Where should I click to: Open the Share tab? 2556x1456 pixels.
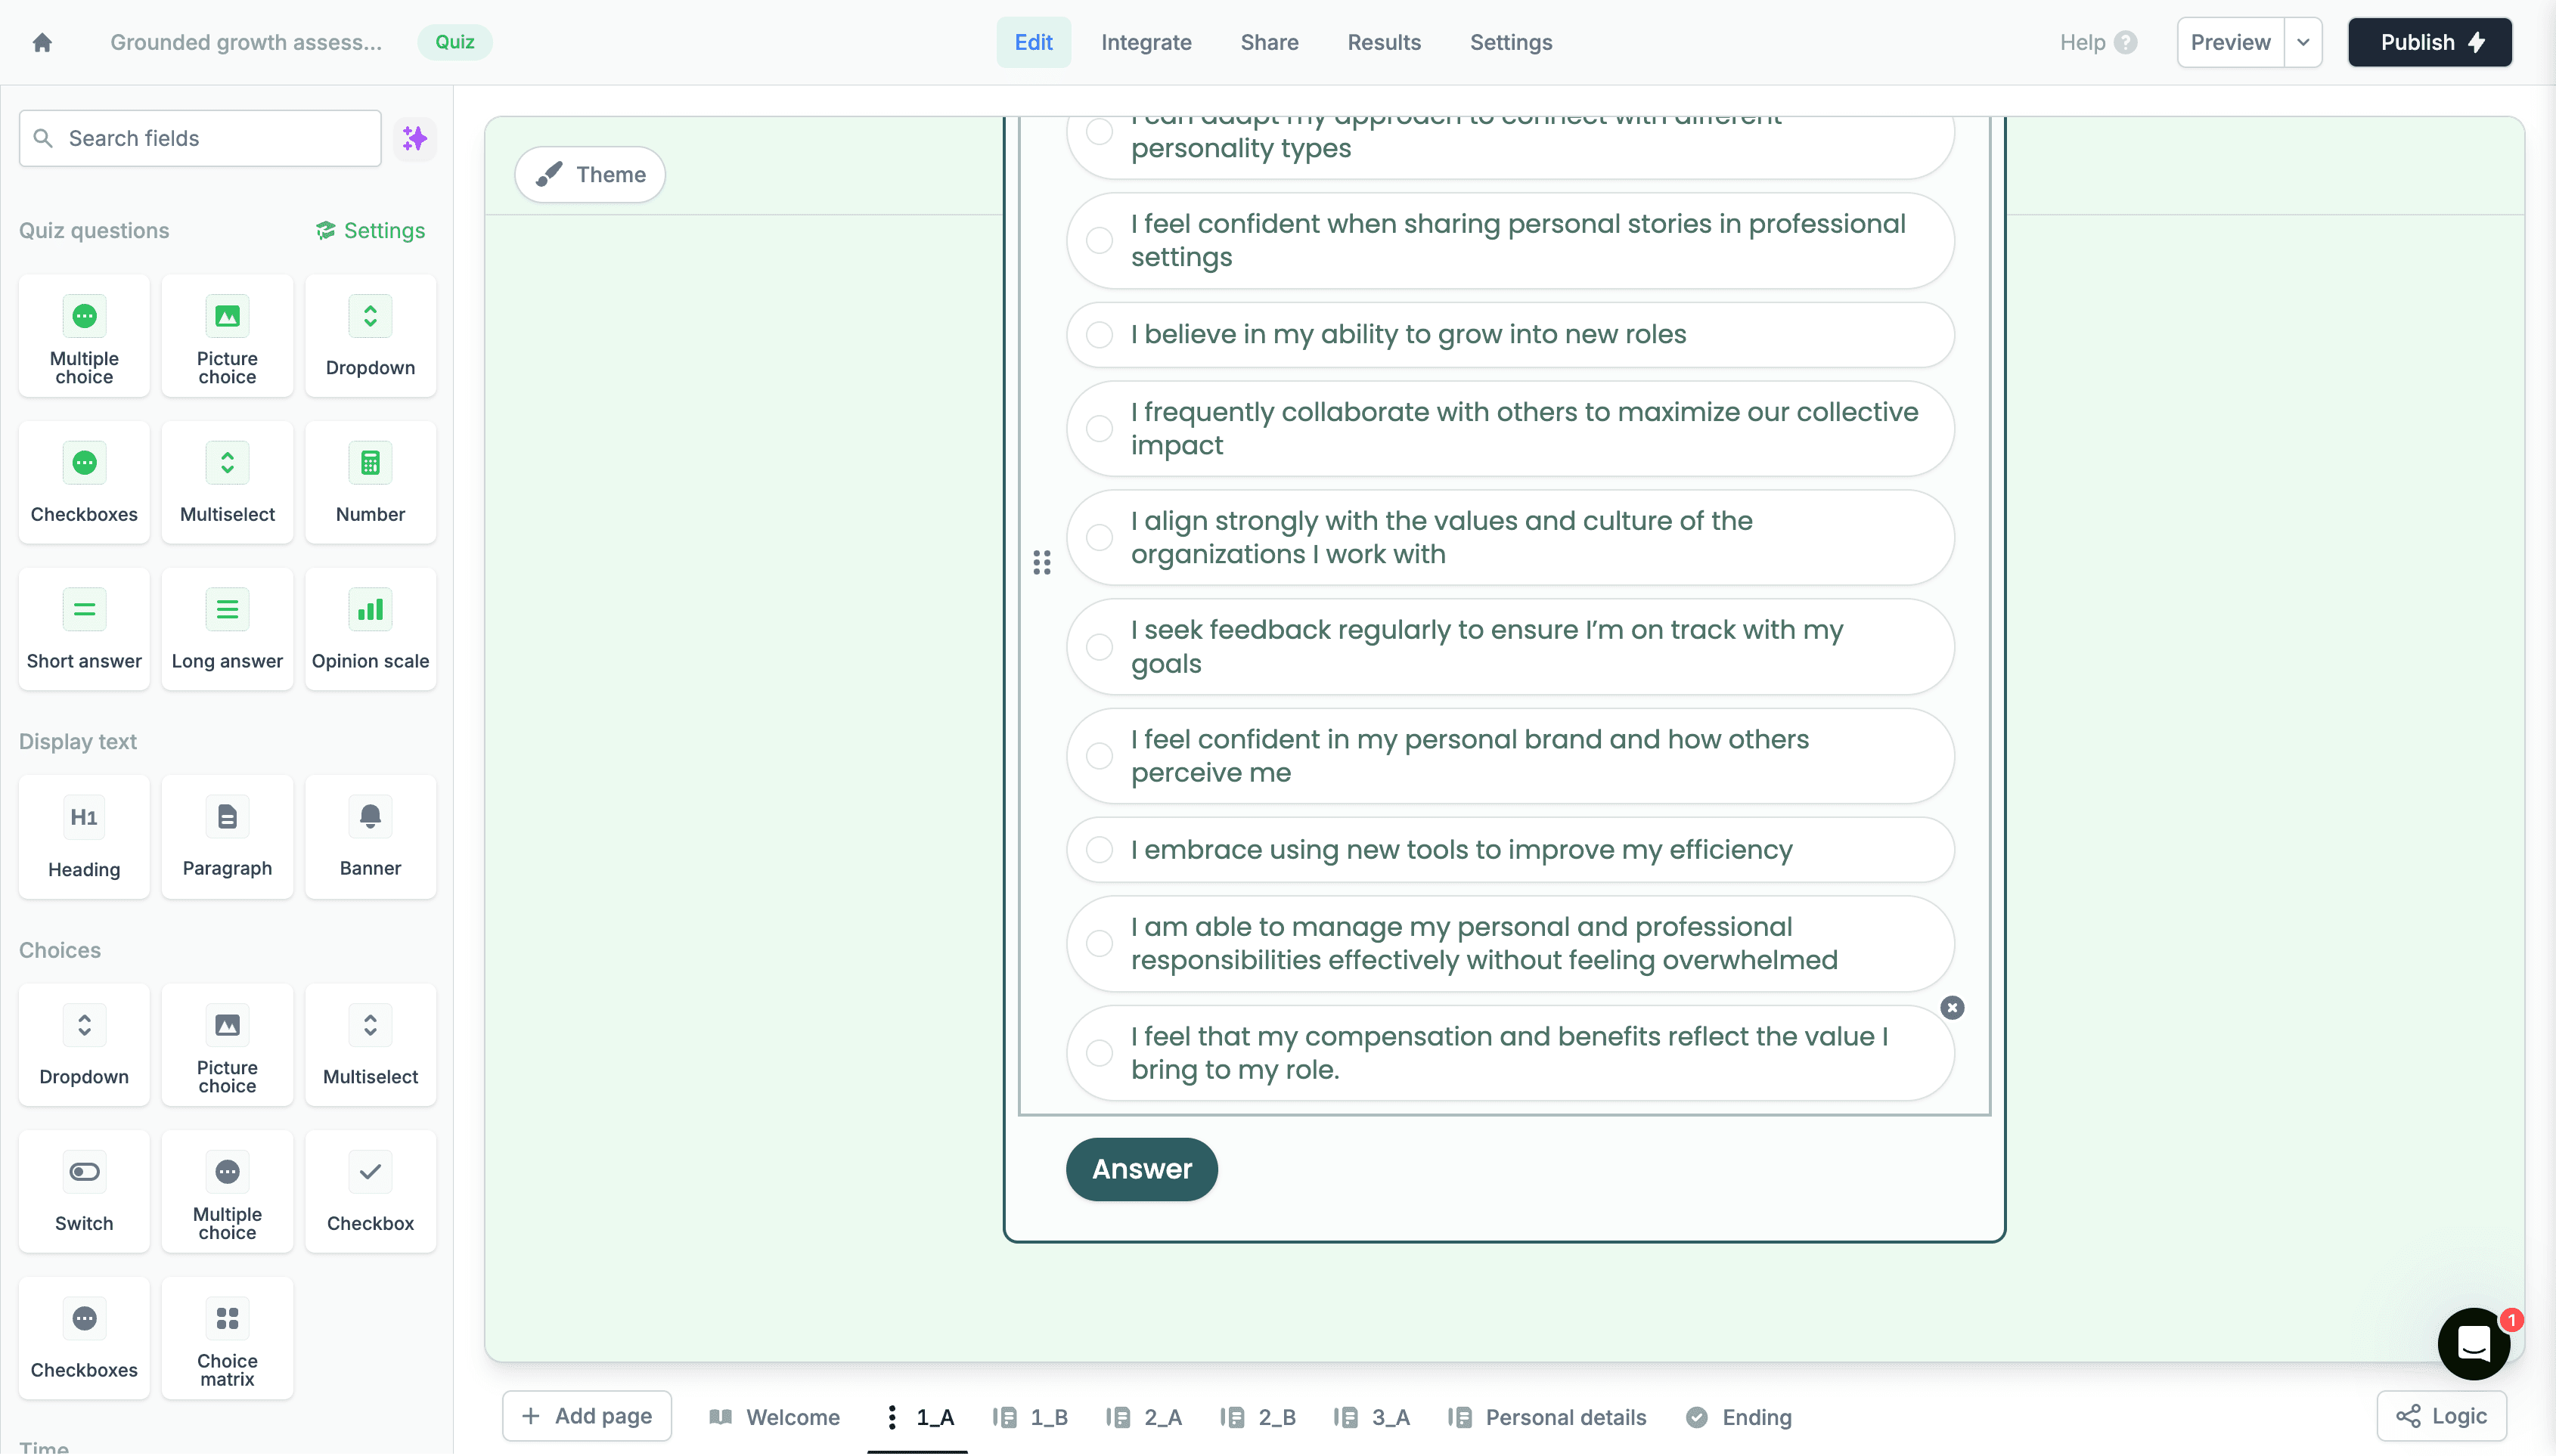coord(1269,42)
